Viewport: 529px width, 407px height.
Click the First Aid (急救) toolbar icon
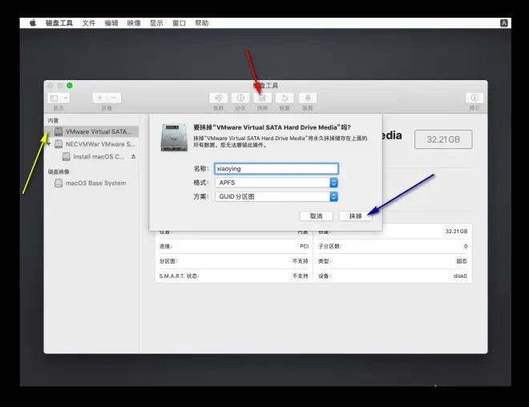[218, 98]
